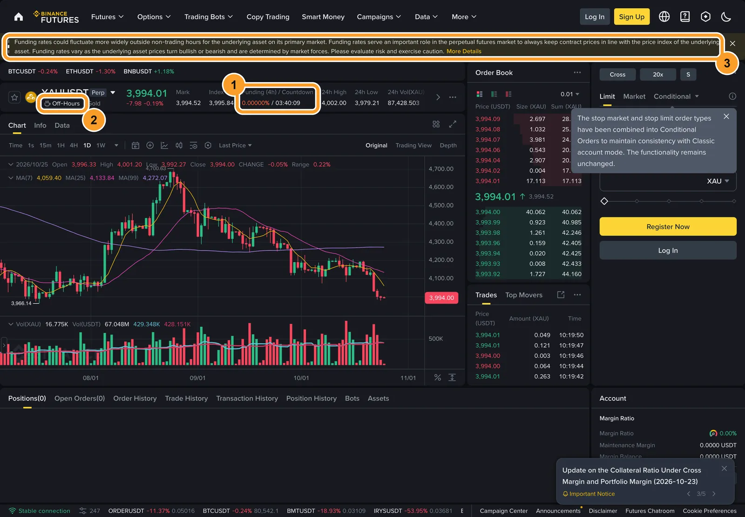Open the settings hexagon icon in header
The image size is (745, 517).
(706, 17)
